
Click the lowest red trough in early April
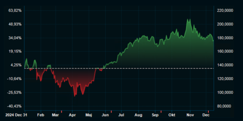75,96
